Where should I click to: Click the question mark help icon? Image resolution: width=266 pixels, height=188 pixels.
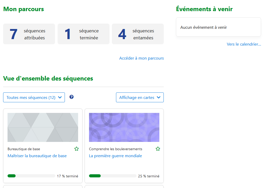point(72,97)
